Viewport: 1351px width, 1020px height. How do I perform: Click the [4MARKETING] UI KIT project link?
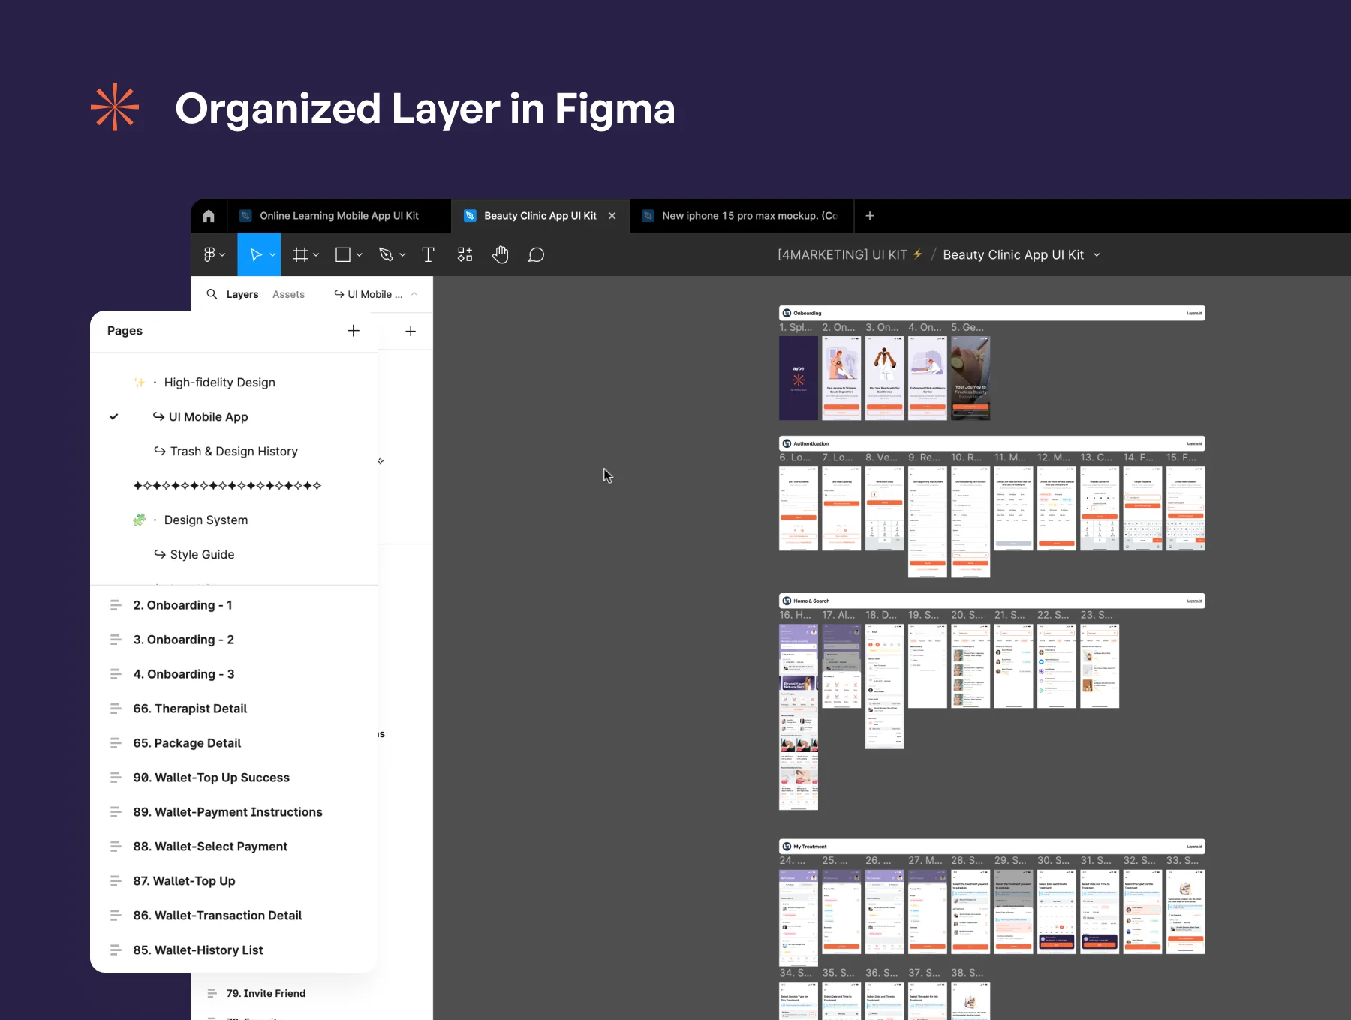coord(843,255)
